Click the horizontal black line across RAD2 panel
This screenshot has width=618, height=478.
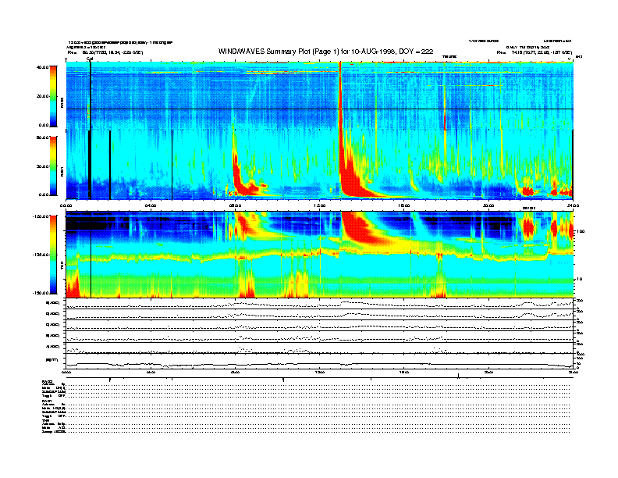tap(320, 109)
